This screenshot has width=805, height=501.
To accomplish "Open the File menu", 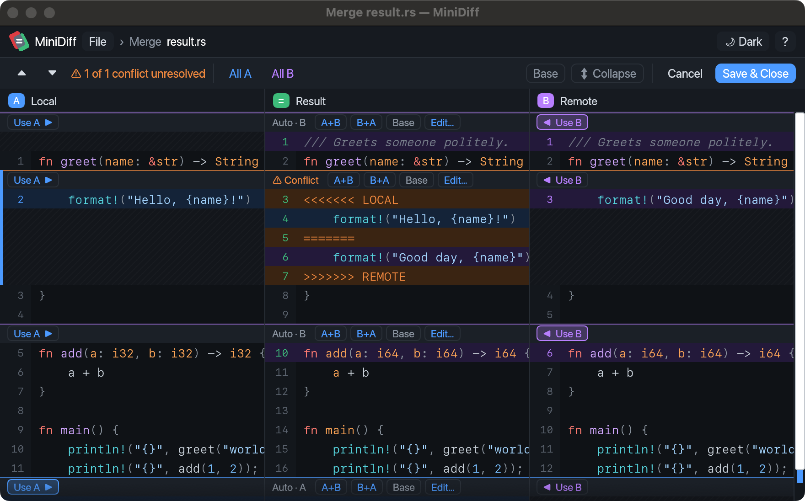I will click(98, 42).
